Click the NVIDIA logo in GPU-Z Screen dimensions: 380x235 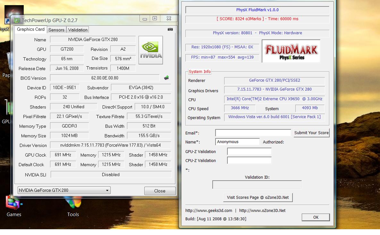point(150,50)
